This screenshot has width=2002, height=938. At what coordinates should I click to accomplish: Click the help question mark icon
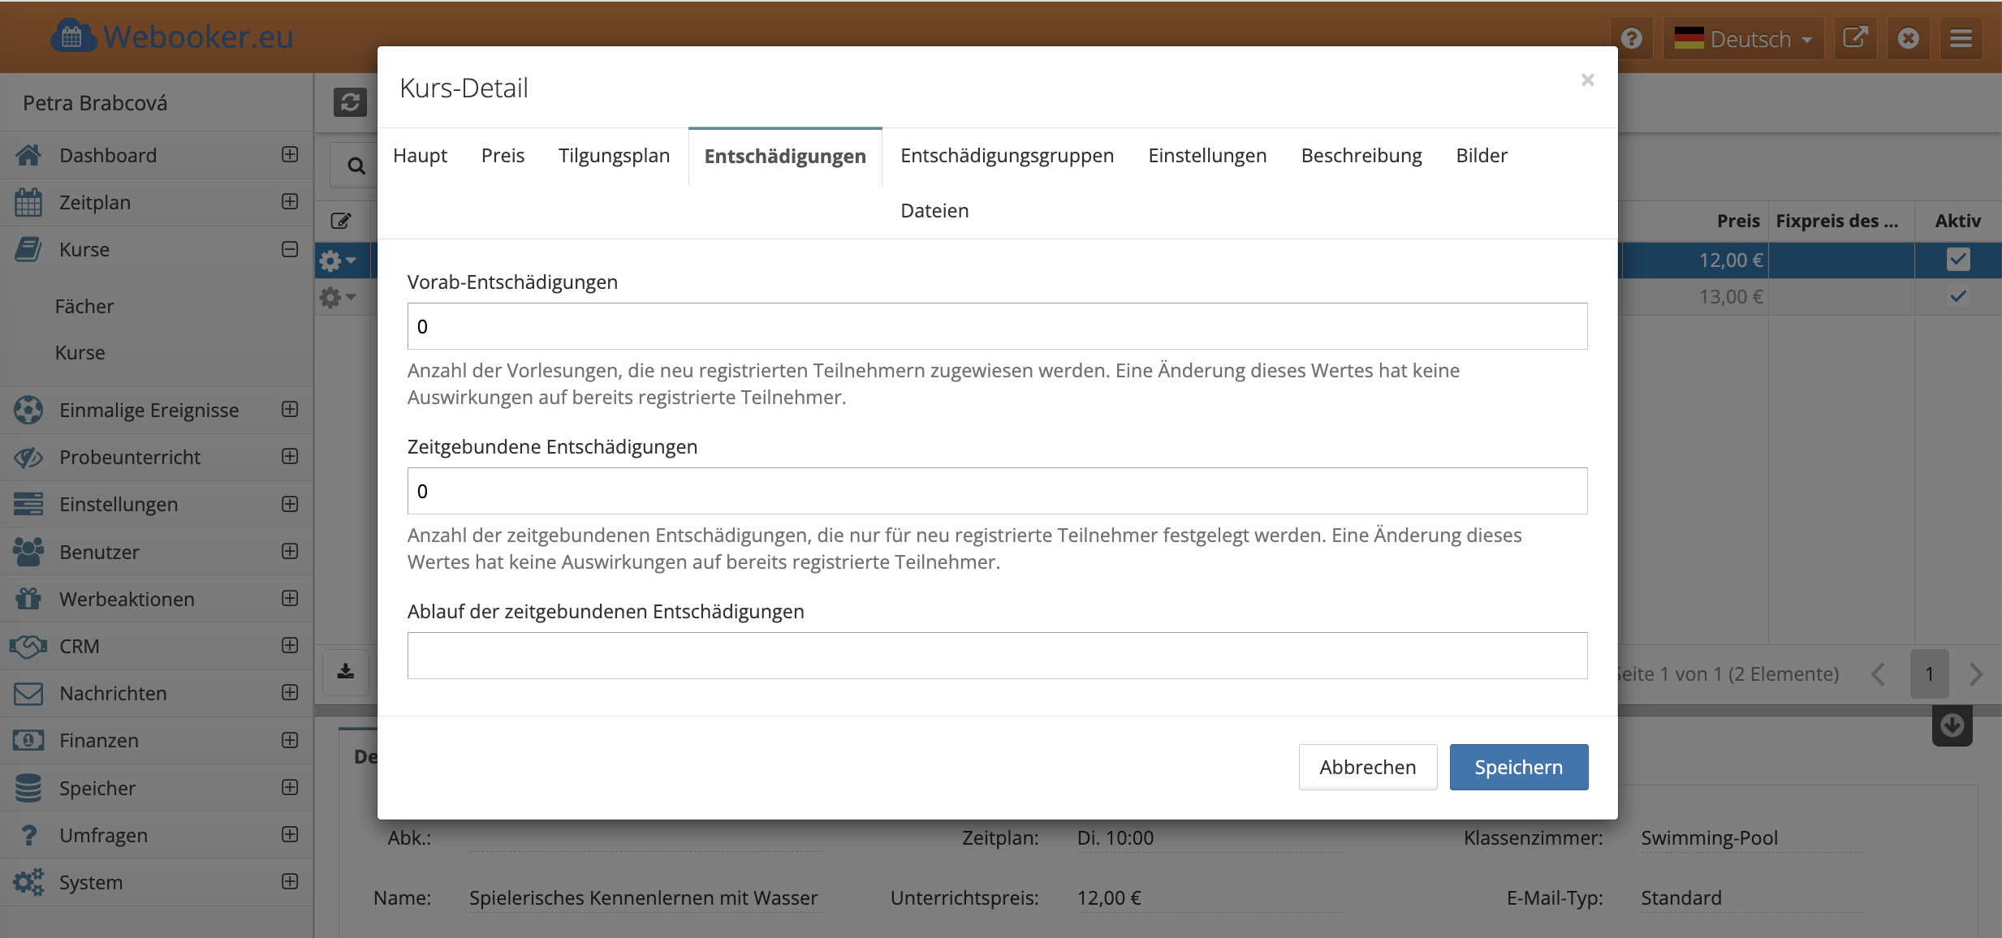(1631, 38)
